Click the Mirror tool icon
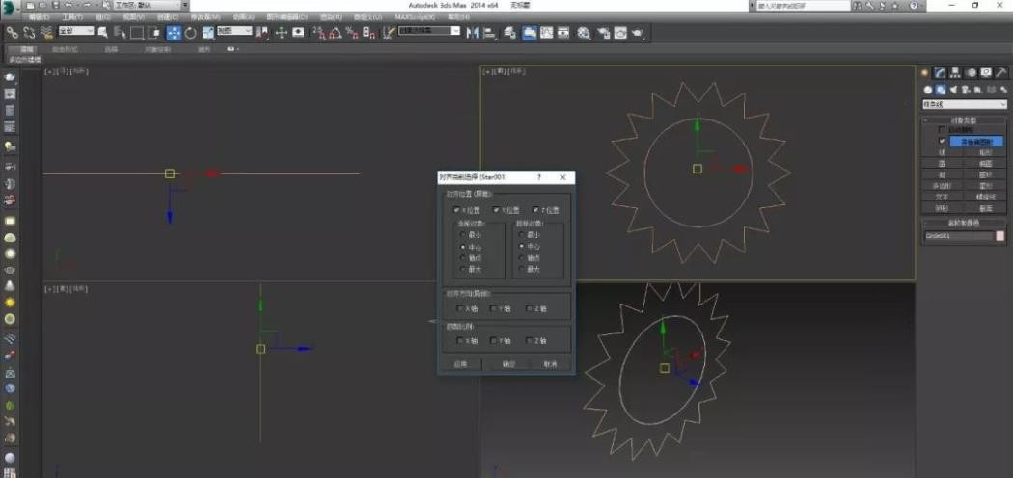The image size is (1013, 478). (473, 33)
